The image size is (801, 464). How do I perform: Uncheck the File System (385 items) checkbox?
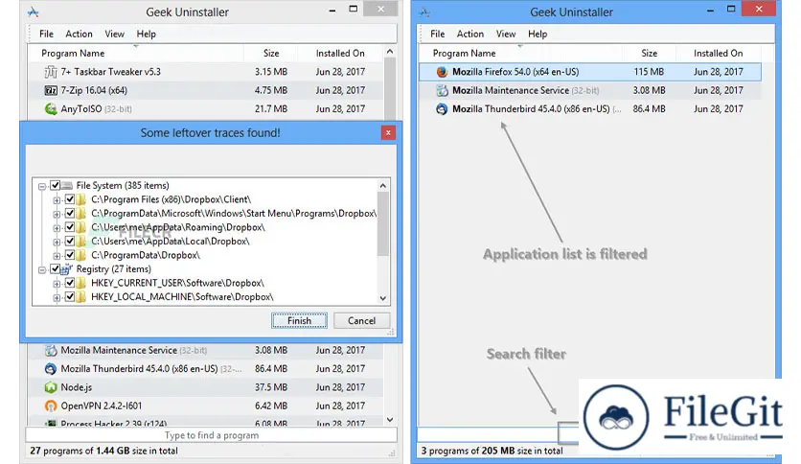(x=56, y=185)
